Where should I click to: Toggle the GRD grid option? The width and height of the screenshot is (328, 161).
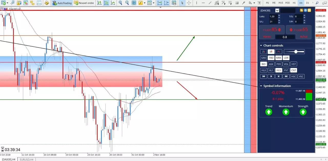[263, 58]
